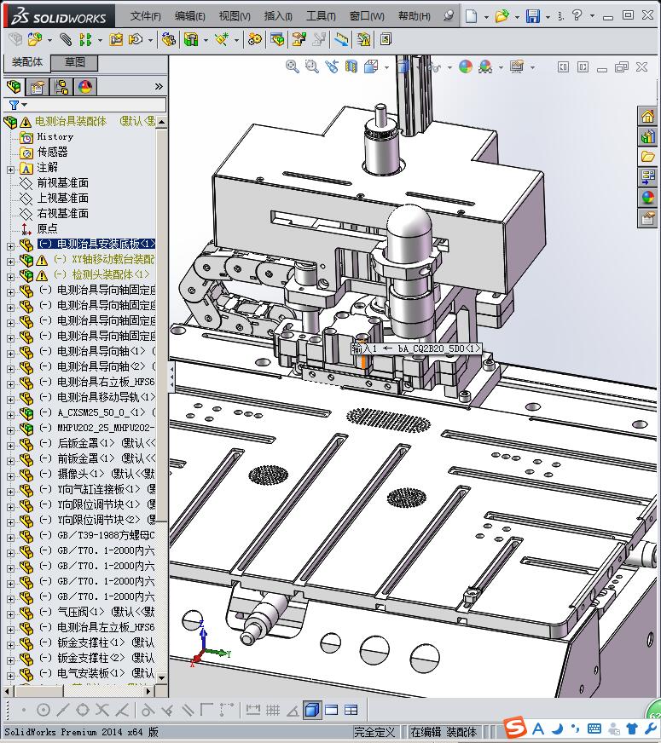Select 原点 in the tree
This screenshot has height=743, width=661.
tap(47, 229)
